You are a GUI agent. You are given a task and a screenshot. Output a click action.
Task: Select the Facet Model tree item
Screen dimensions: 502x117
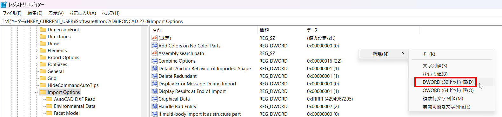pos(67,113)
